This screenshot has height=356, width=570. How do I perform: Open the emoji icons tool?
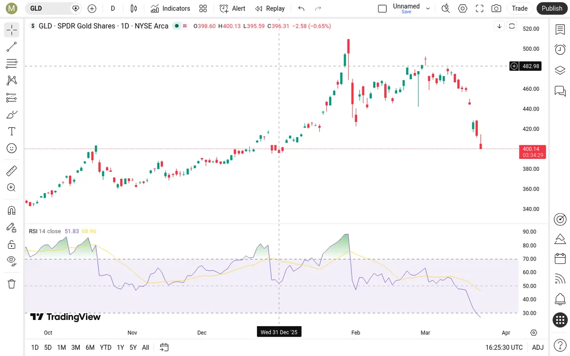[x=12, y=149]
